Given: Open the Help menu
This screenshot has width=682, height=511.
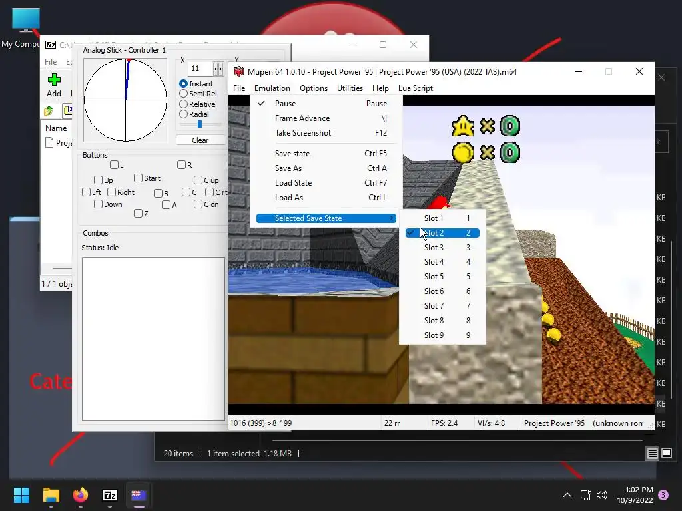Looking at the screenshot, I should tap(380, 88).
